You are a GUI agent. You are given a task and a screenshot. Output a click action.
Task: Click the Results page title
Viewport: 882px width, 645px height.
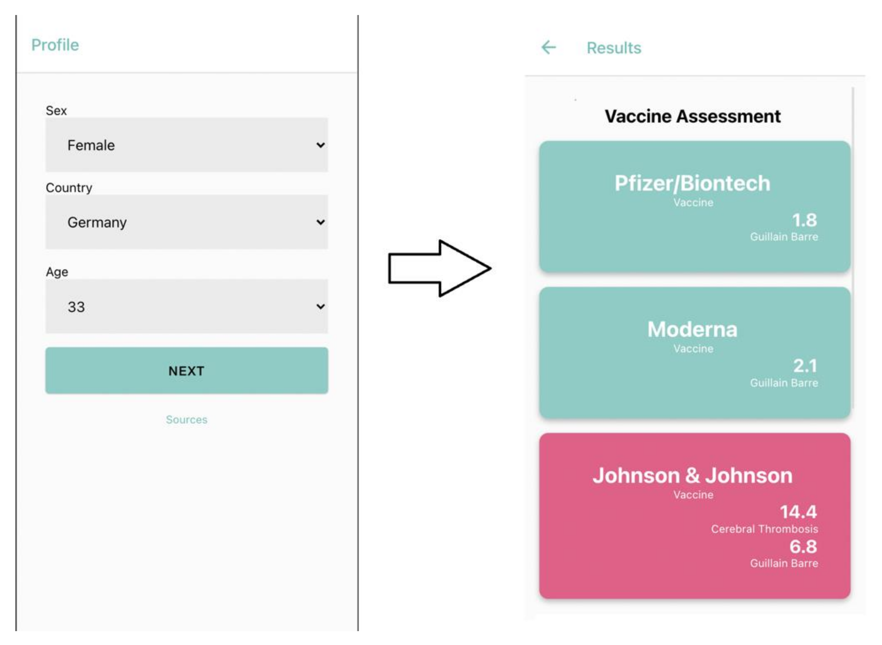614,48
